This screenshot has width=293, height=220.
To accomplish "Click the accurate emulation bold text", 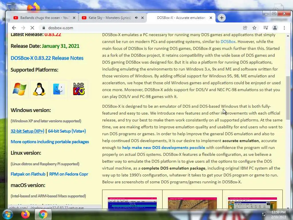I will pos(240,141).
